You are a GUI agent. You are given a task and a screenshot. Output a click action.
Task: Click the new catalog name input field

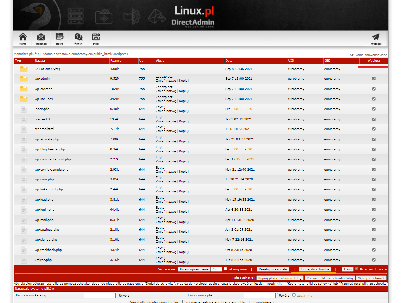point(100,295)
